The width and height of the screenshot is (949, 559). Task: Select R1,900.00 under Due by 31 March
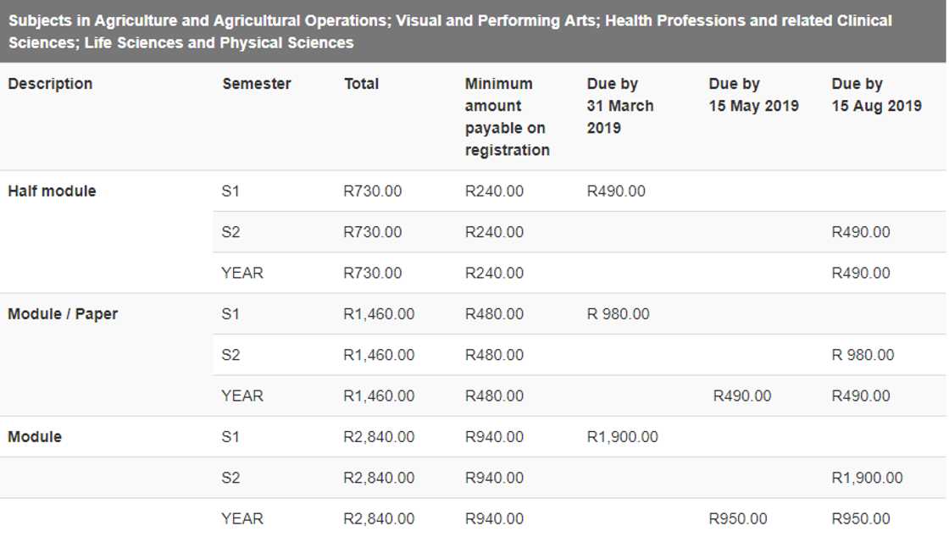tap(622, 437)
